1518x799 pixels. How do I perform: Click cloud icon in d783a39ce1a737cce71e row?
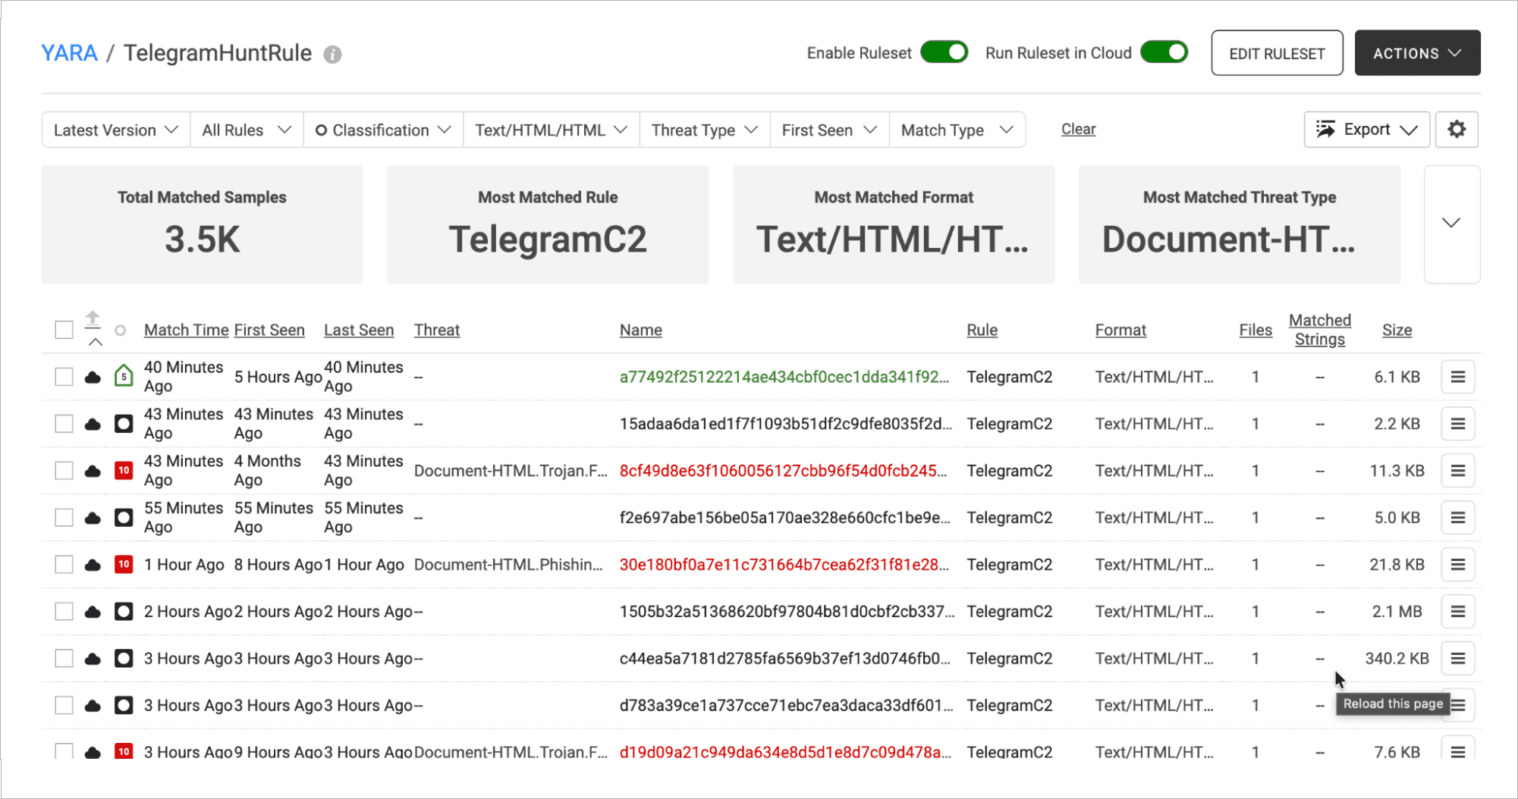pos(93,706)
